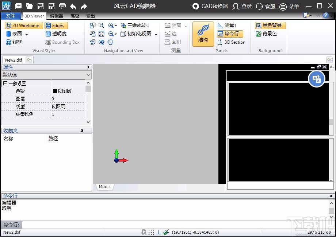Click the Fit drawing to window icon

101,34
